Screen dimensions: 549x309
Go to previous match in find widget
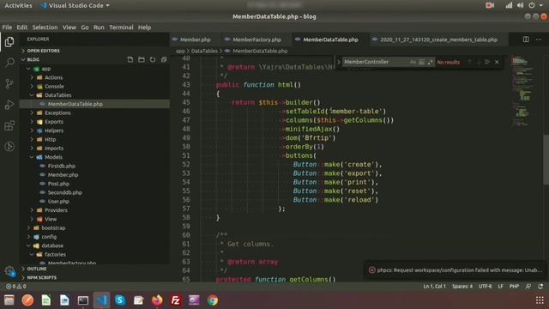(x=470, y=62)
